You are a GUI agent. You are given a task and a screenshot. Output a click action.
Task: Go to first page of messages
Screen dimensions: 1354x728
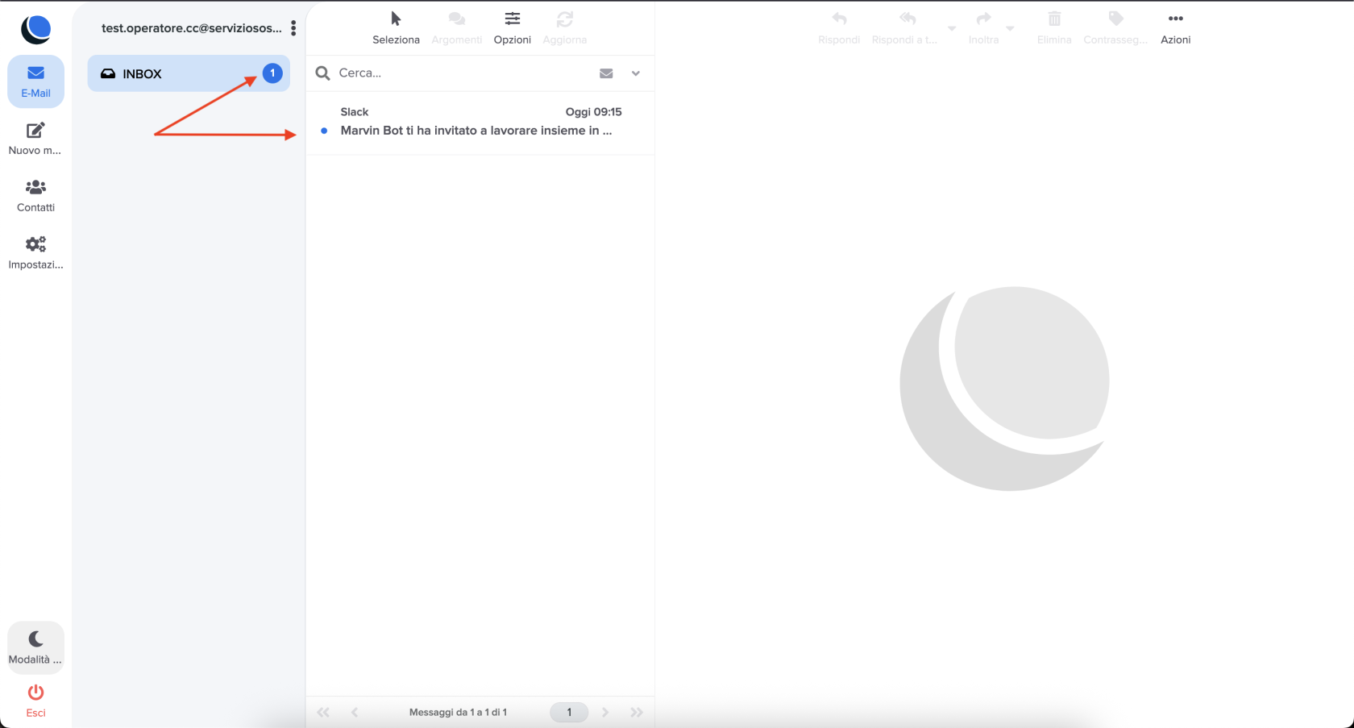(x=323, y=712)
